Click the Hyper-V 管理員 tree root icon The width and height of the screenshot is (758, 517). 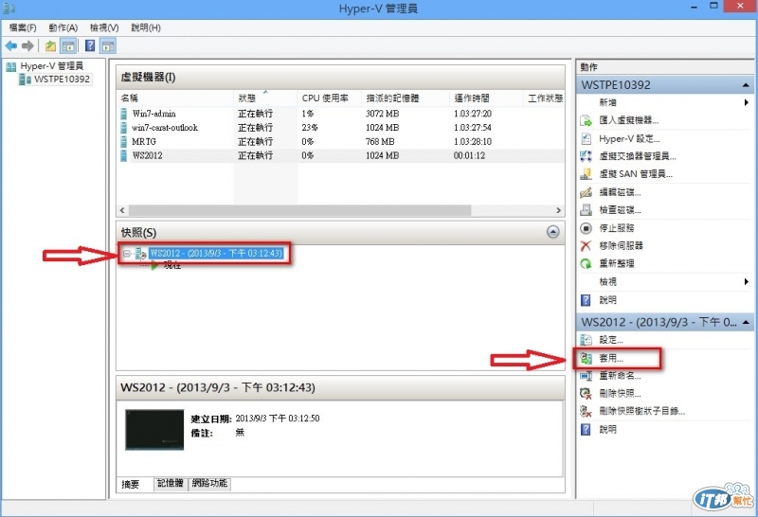coord(11,66)
